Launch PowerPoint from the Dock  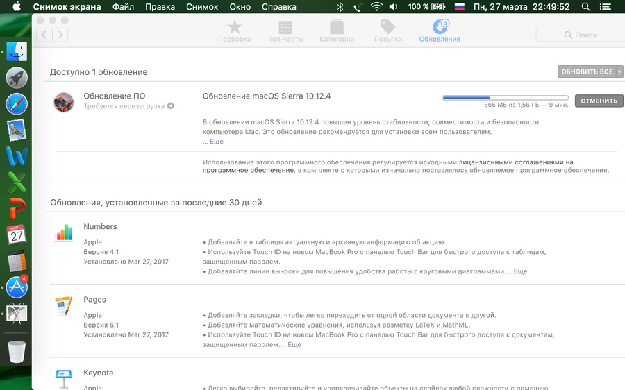[17, 208]
